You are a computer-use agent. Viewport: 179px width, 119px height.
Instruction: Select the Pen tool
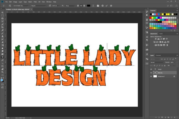[2, 60]
